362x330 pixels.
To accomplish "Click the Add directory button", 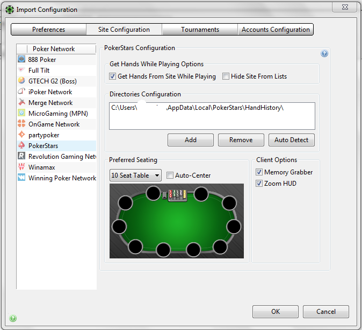I will click(191, 140).
